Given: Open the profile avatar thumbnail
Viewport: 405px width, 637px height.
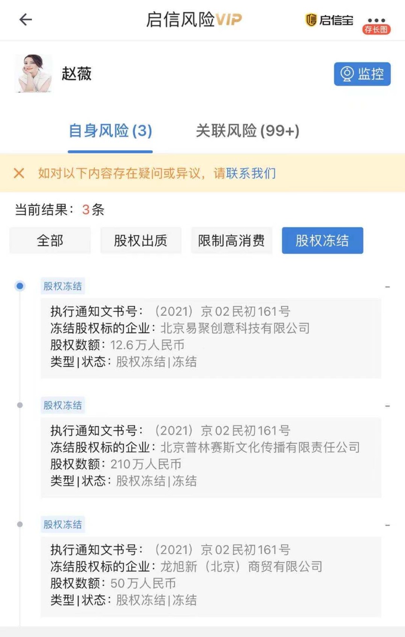Looking at the screenshot, I should point(33,74).
